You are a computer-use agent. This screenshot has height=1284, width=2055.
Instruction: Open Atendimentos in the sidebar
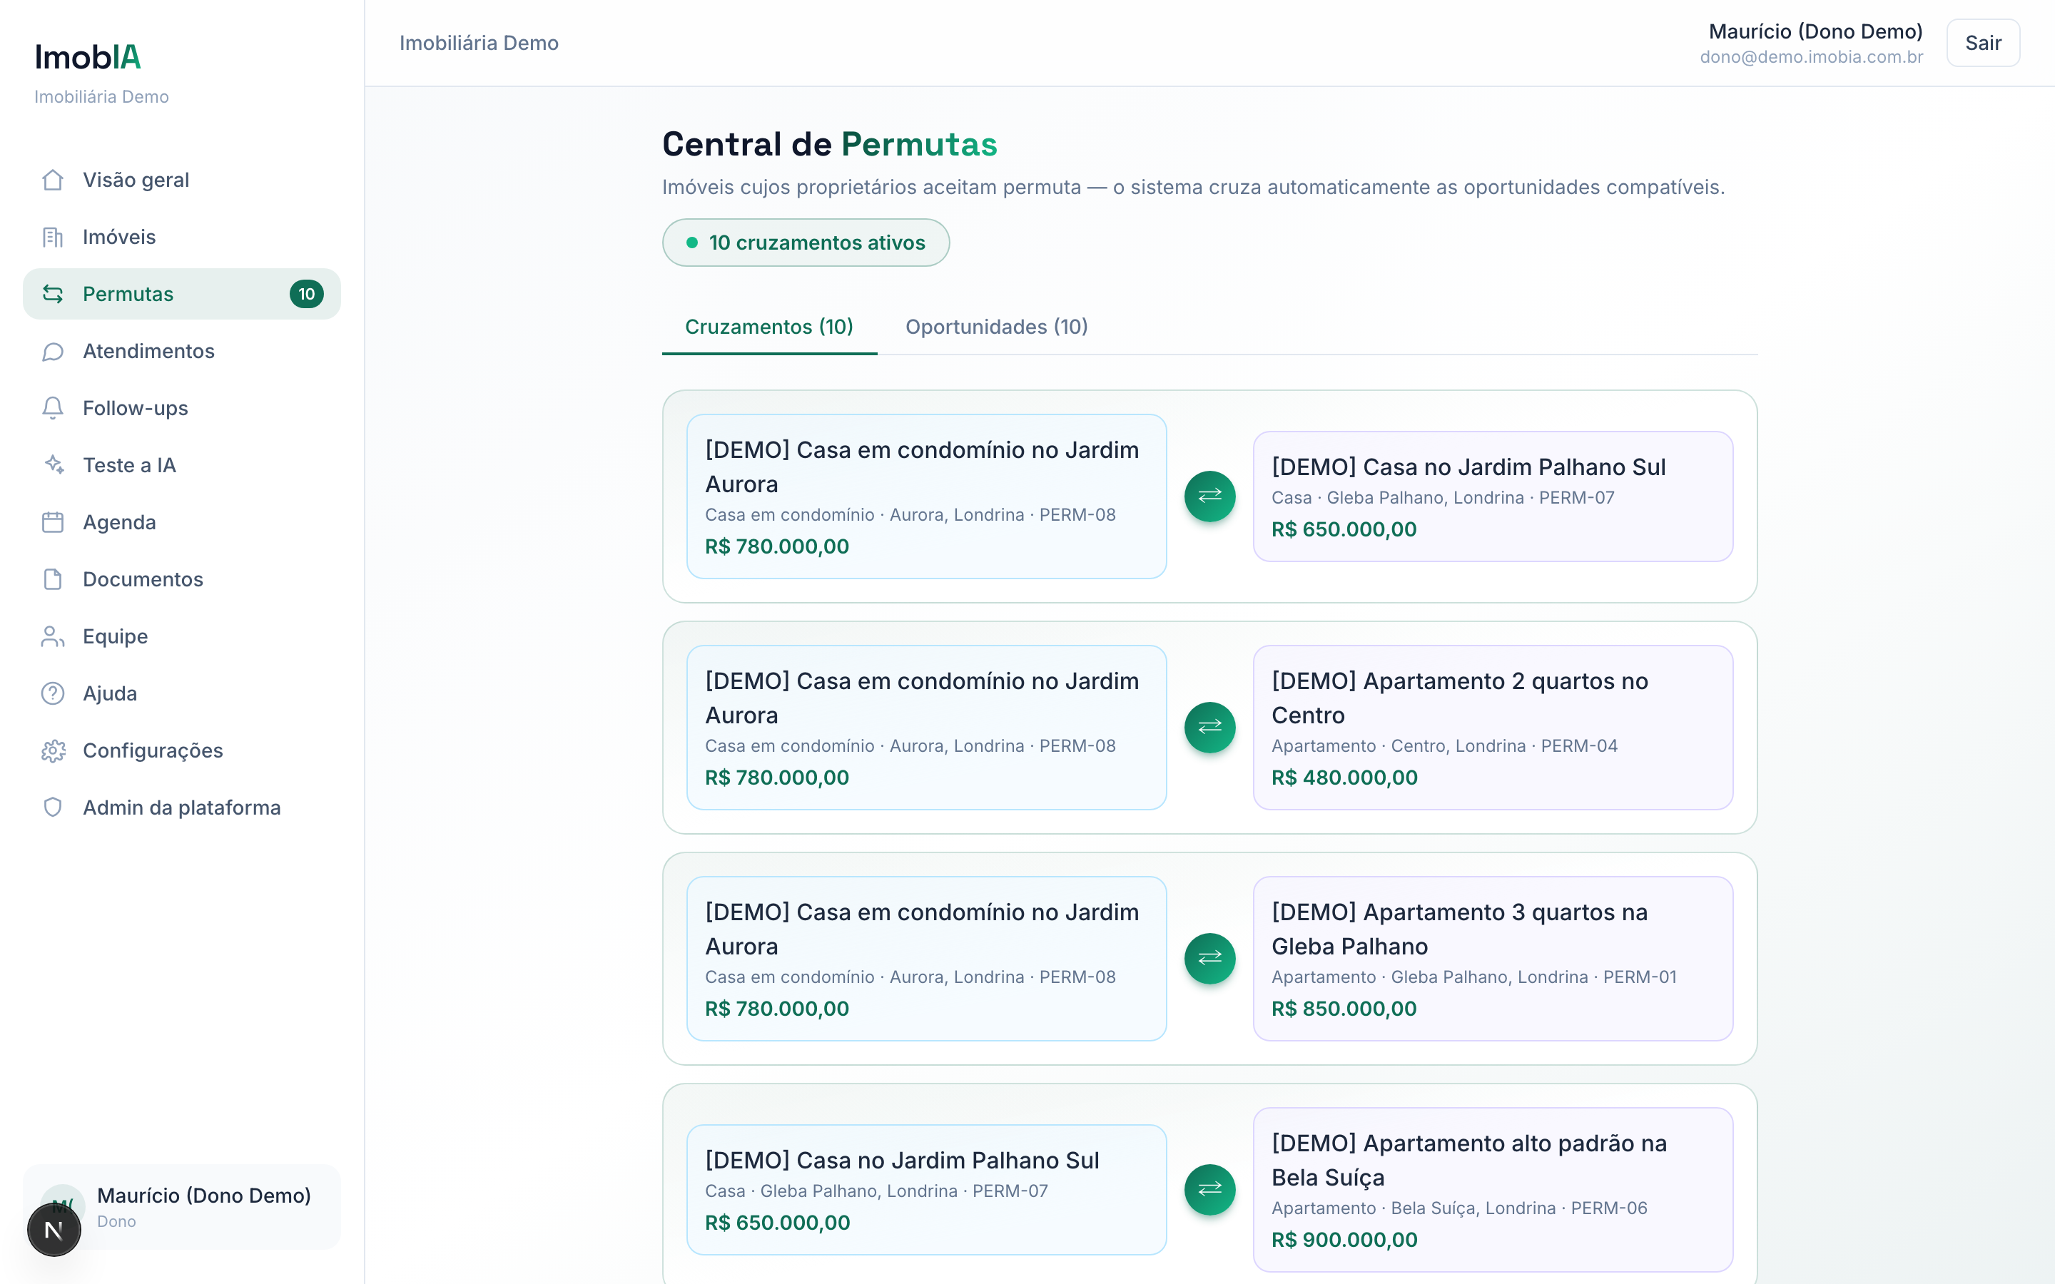tap(182, 352)
